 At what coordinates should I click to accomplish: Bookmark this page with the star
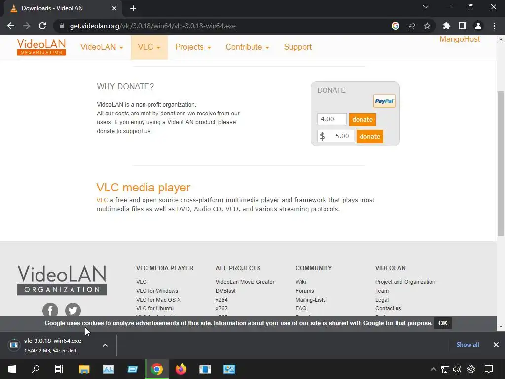pyautogui.click(x=427, y=26)
